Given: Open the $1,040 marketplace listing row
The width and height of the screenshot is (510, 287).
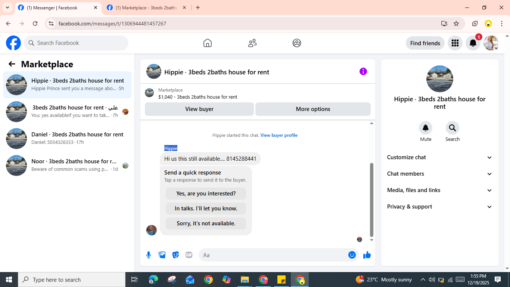Looking at the screenshot, I should pos(258,93).
